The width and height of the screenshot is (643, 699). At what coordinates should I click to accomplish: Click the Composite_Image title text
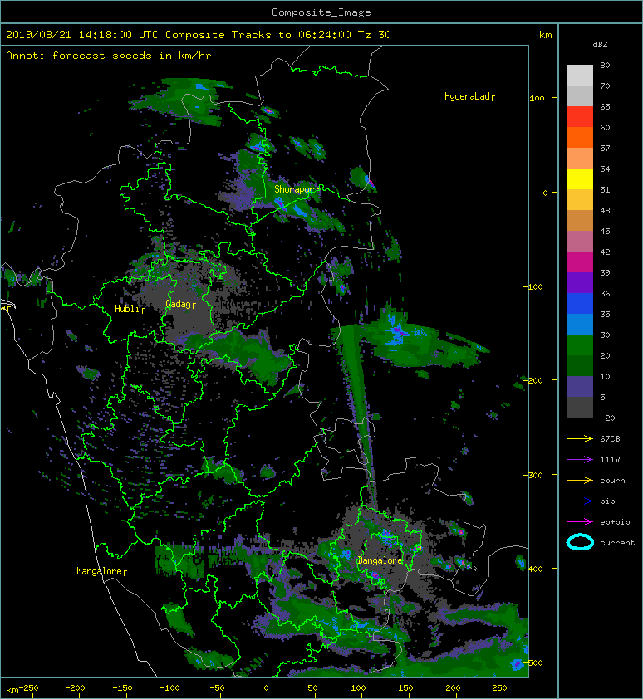point(321,12)
